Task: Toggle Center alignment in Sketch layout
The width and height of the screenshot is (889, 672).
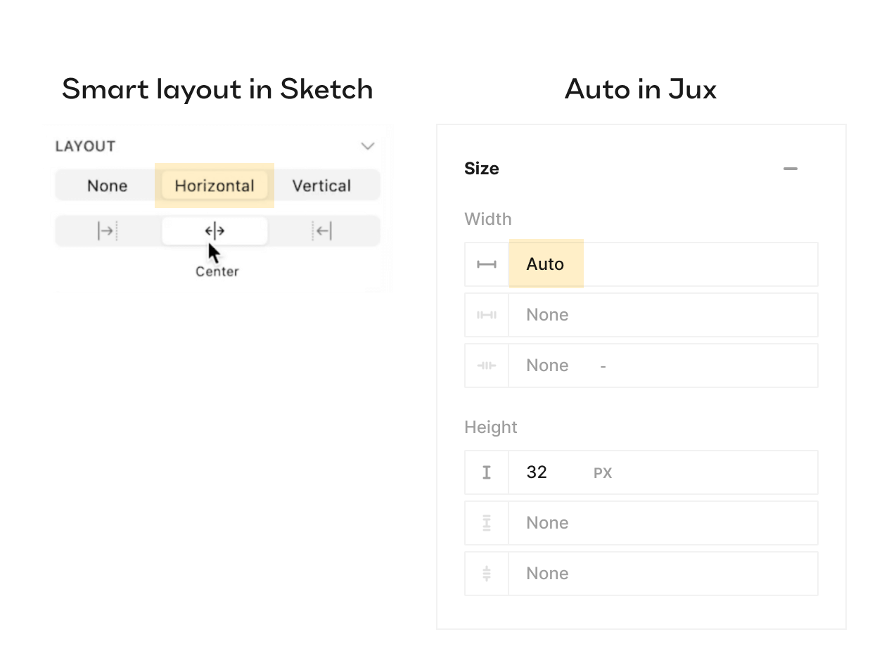Action: (x=214, y=231)
